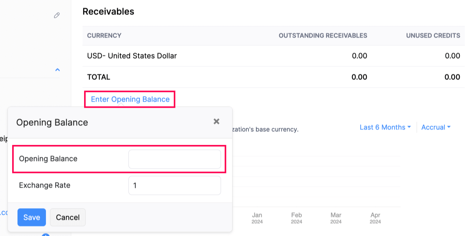Click the Cancel button
Viewport: 472px width, 236px height.
coord(68,217)
